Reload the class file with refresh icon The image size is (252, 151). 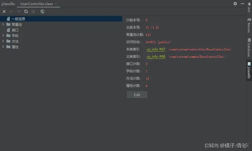coord(26,11)
